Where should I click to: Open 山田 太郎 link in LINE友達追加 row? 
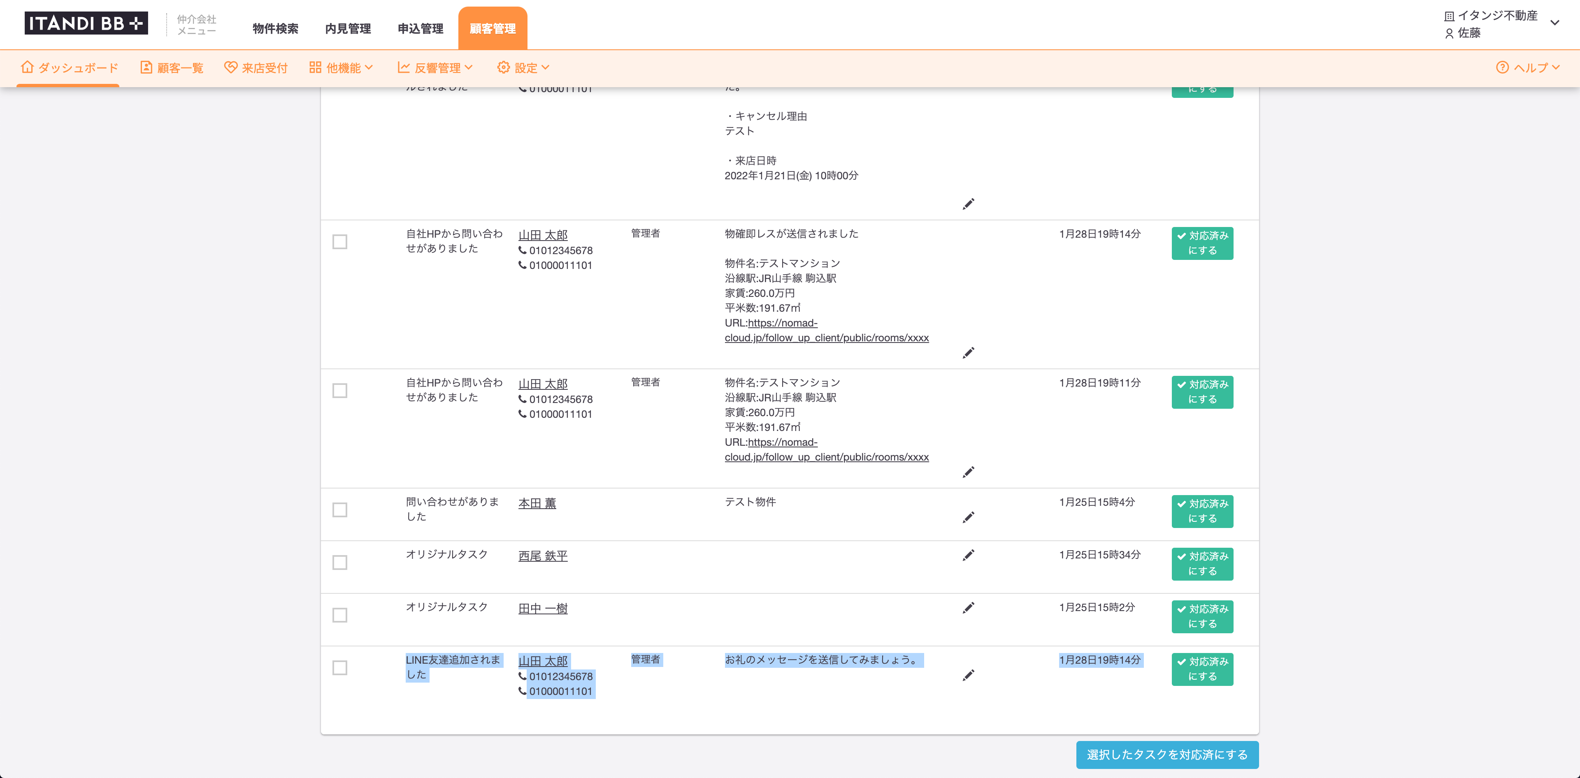pyautogui.click(x=543, y=662)
